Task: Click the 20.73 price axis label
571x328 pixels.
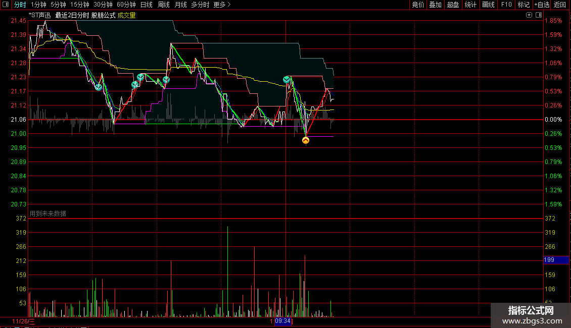Action: (19, 204)
